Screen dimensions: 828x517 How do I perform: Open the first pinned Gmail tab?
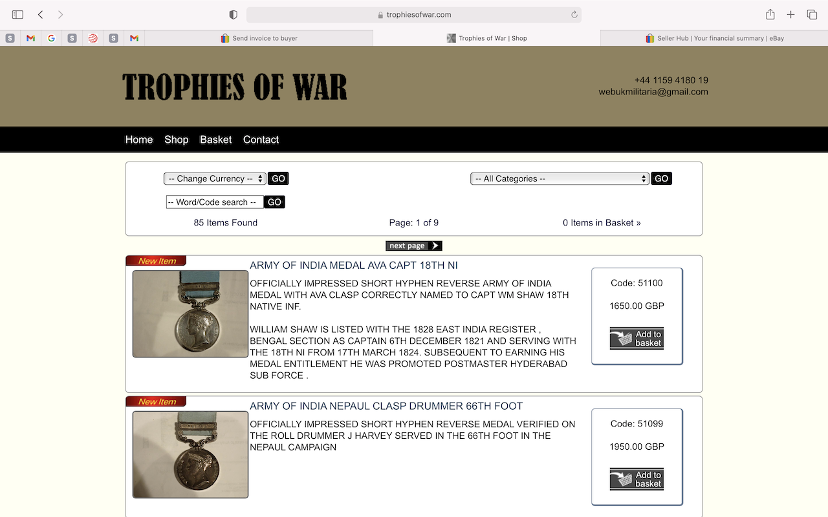point(30,38)
